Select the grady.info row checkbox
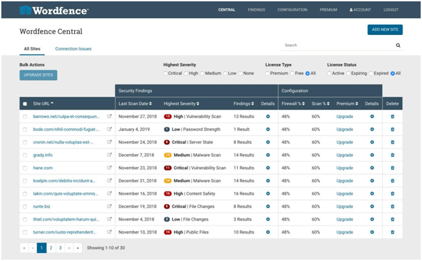The height and width of the screenshot is (261, 422). tap(25, 155)
